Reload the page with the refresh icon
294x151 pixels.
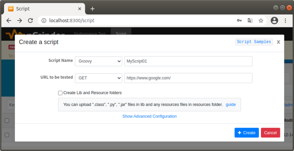tap(31, 21)
